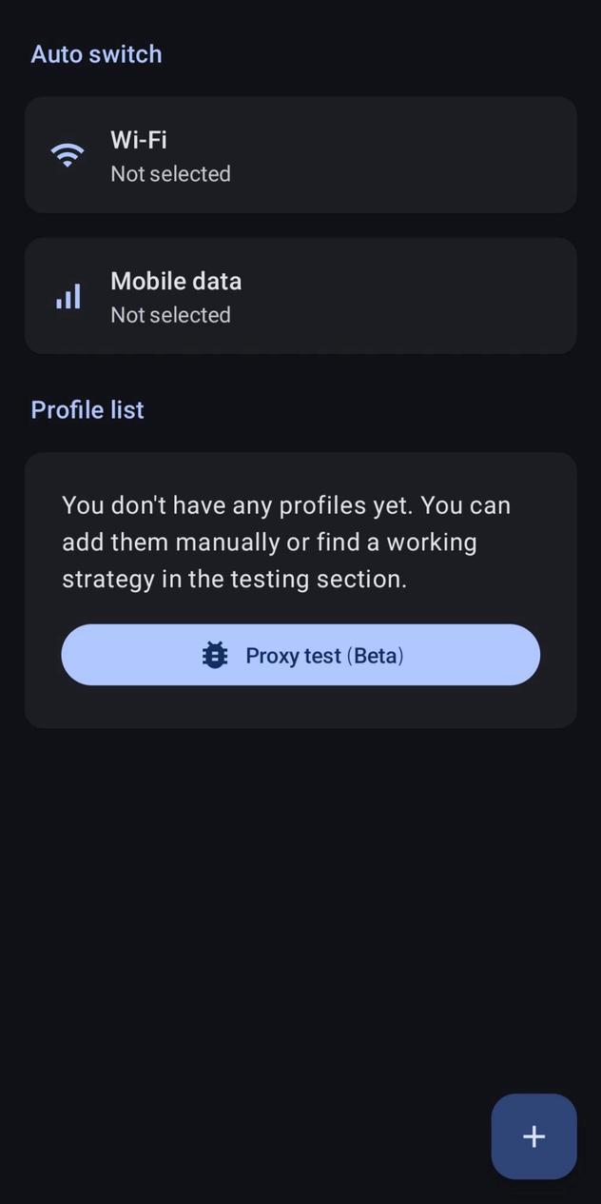601x1204 pixels.
Task: Choose a profile for Mobile data auto switch
Action: click(300, 296)
